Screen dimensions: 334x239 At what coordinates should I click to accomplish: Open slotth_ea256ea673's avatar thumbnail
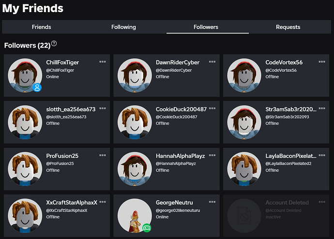(x=25, y=122)
